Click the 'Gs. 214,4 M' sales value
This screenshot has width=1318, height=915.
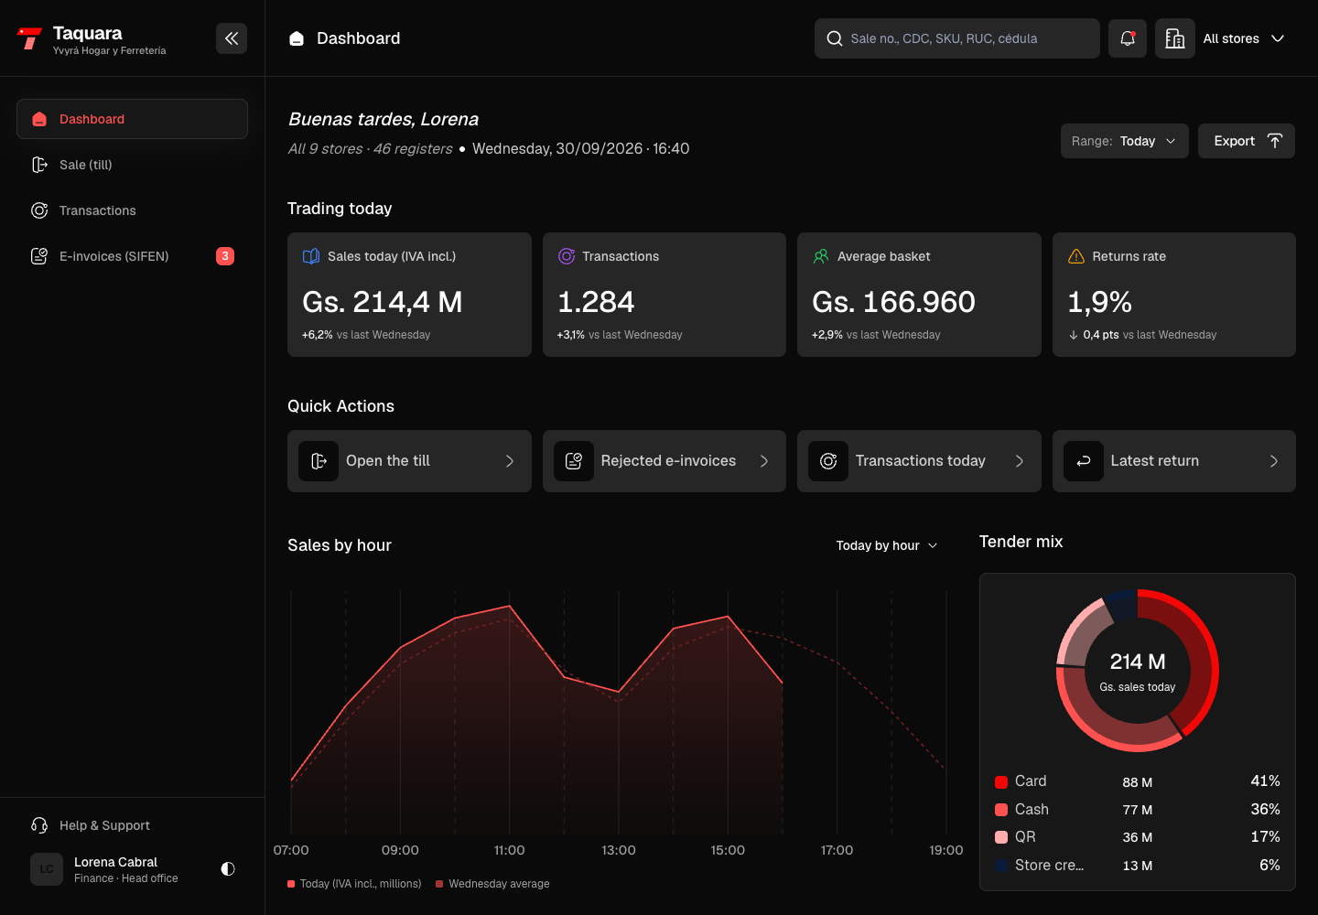click(x=383, y=302)
